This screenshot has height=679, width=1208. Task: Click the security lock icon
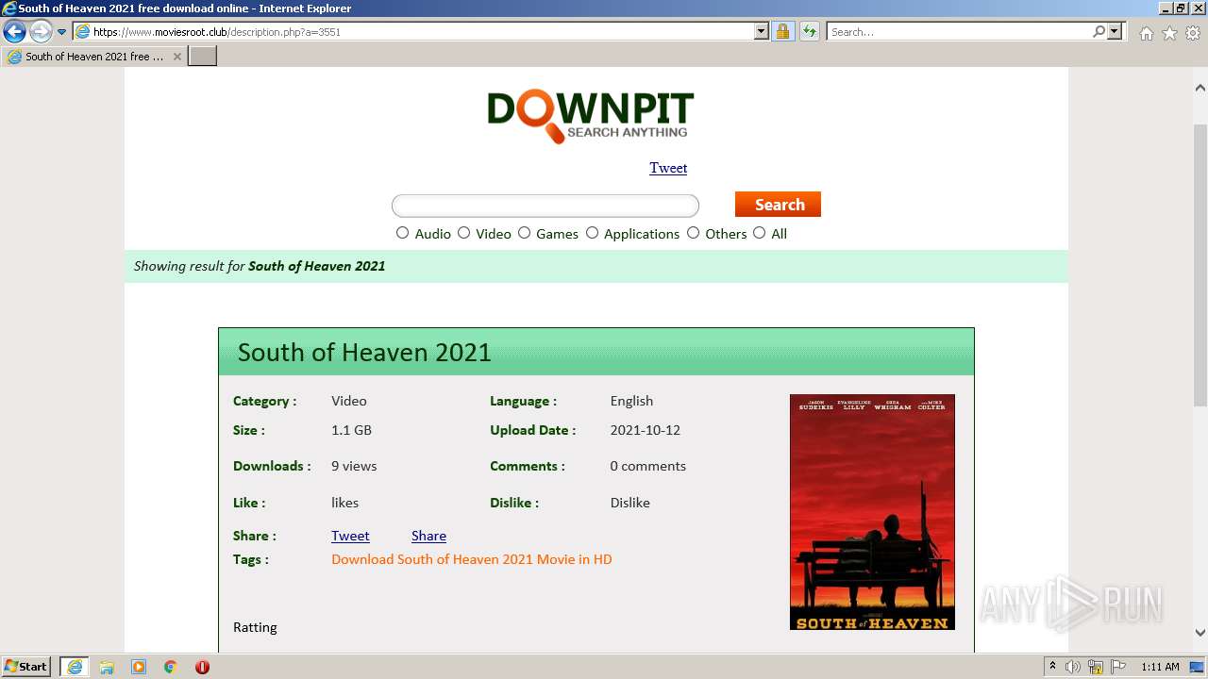point(782,32)
